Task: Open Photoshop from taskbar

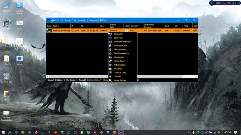Action: pyautogui.click(x=43, y=132)
